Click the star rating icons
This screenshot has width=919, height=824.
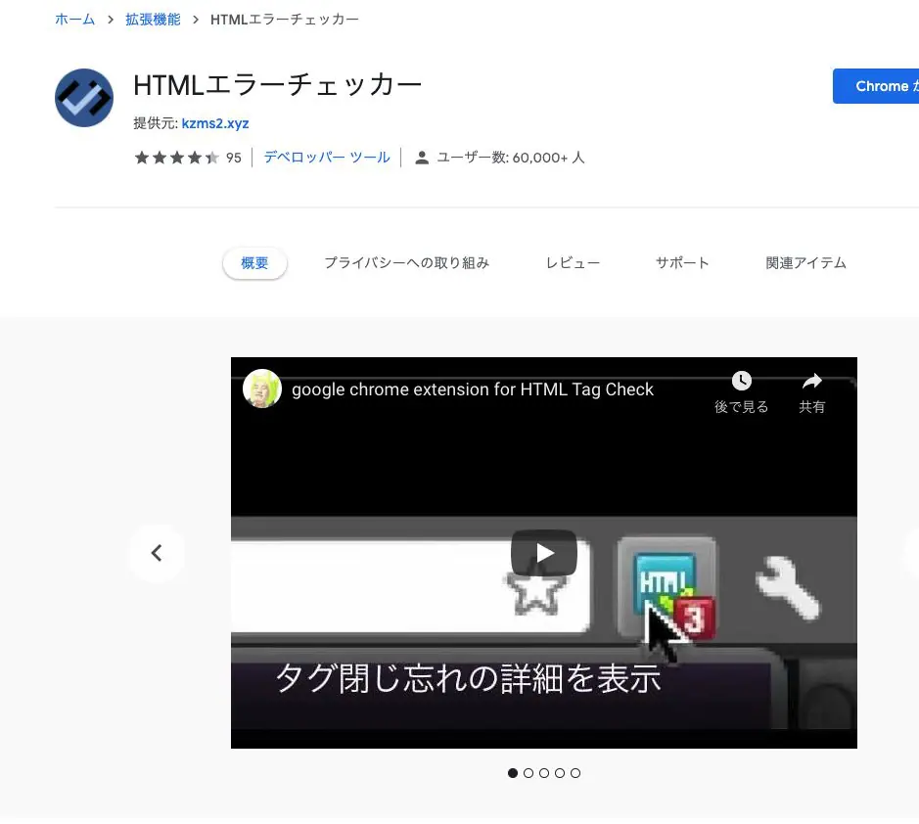click(176, 158)
